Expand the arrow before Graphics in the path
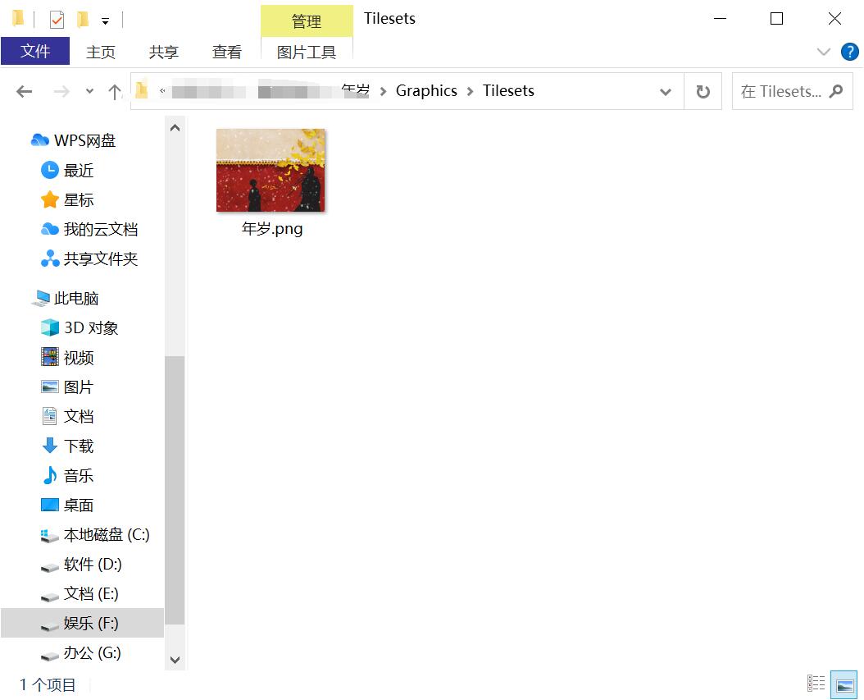This screenshot has width=864, height=700. tap(383, 91)
